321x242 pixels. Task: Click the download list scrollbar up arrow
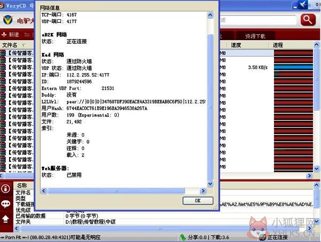(317, 44)
